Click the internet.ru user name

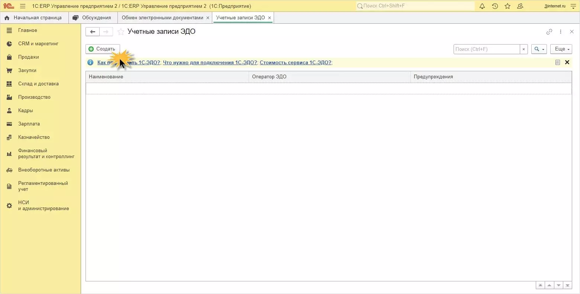coord(555,6)
